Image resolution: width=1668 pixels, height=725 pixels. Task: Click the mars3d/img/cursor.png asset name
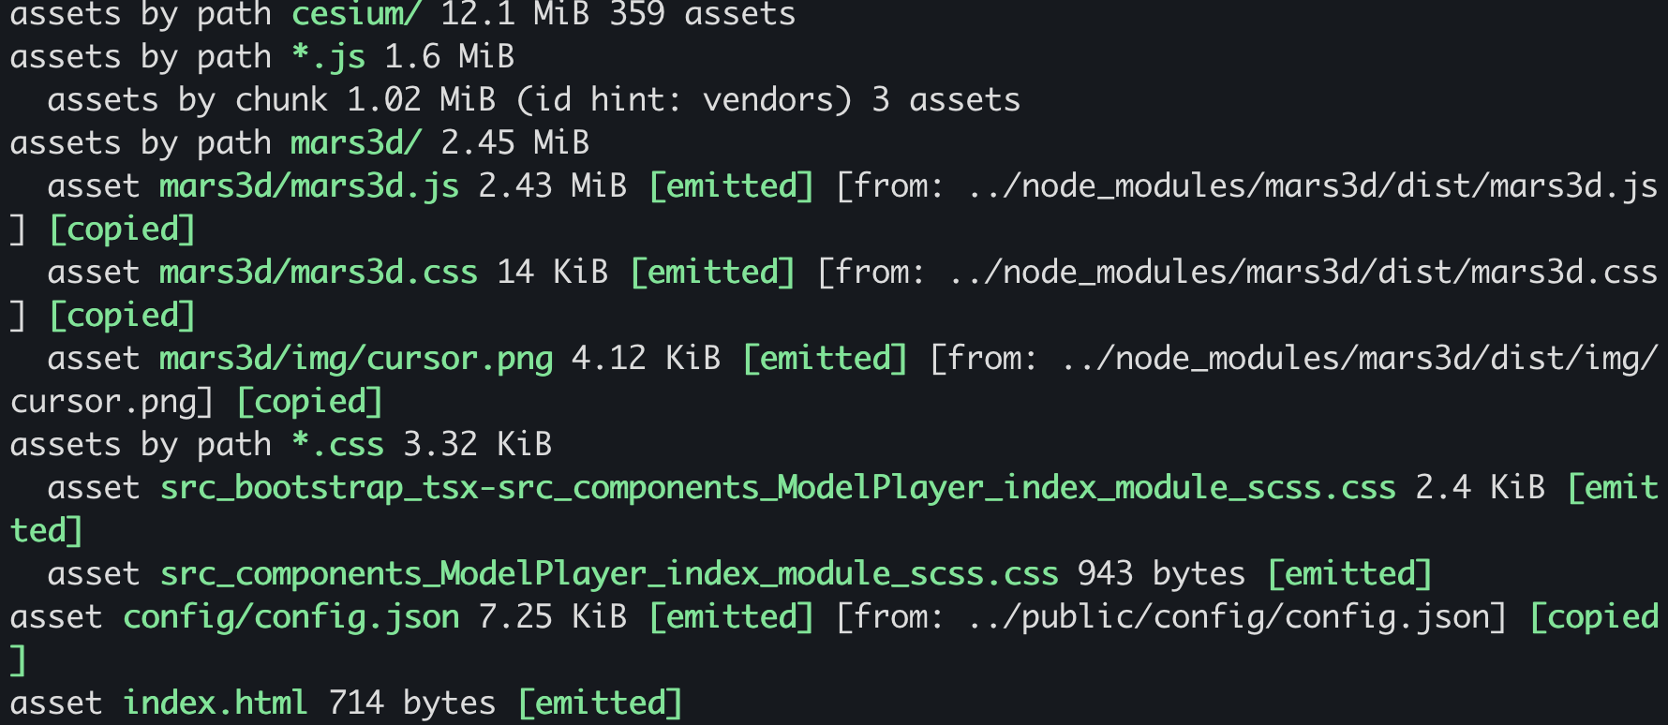(356, 359)
